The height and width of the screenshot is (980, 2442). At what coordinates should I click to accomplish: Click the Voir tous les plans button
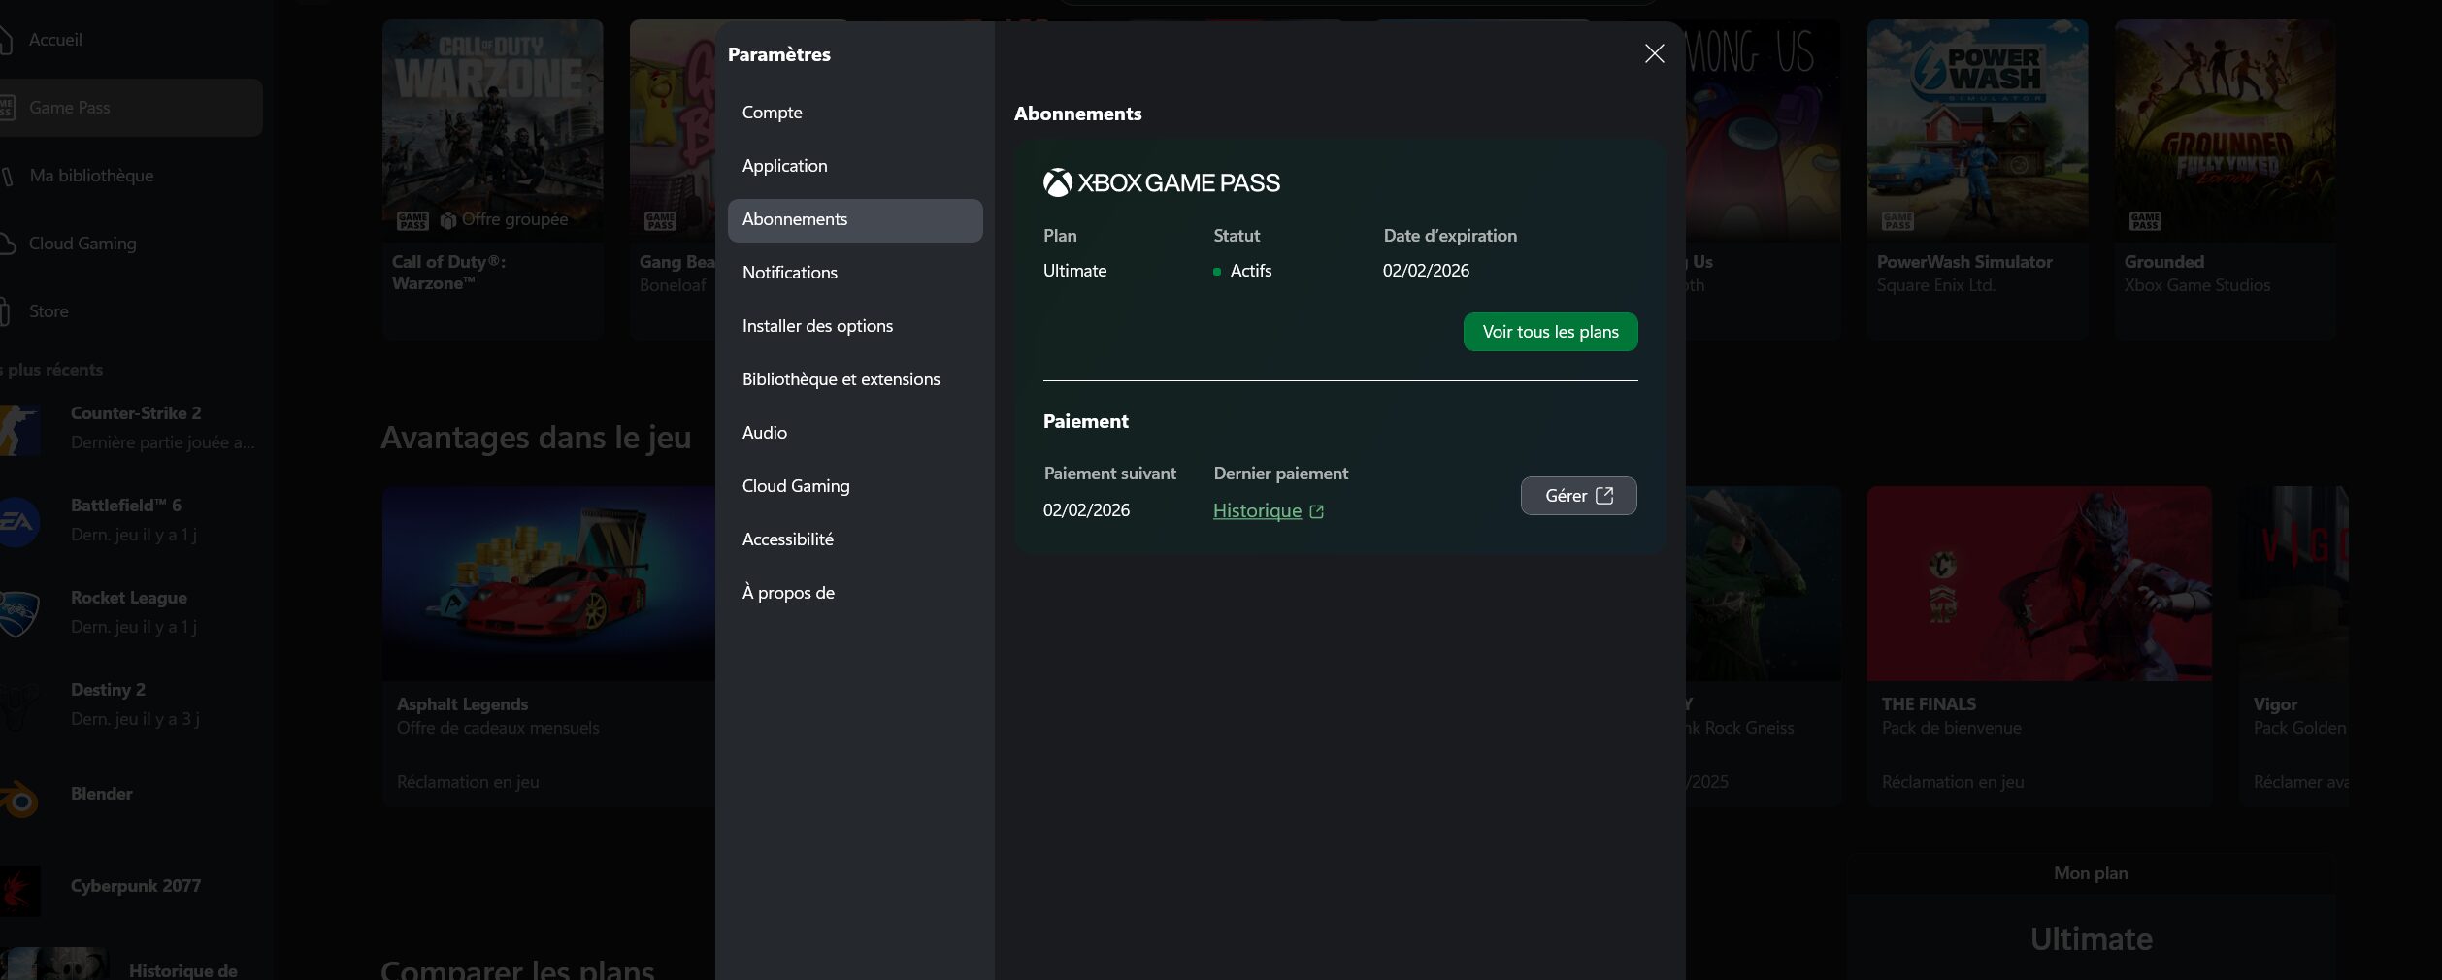(1549, 332)
